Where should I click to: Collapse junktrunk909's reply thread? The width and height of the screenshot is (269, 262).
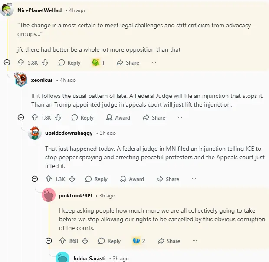point(49,241)
